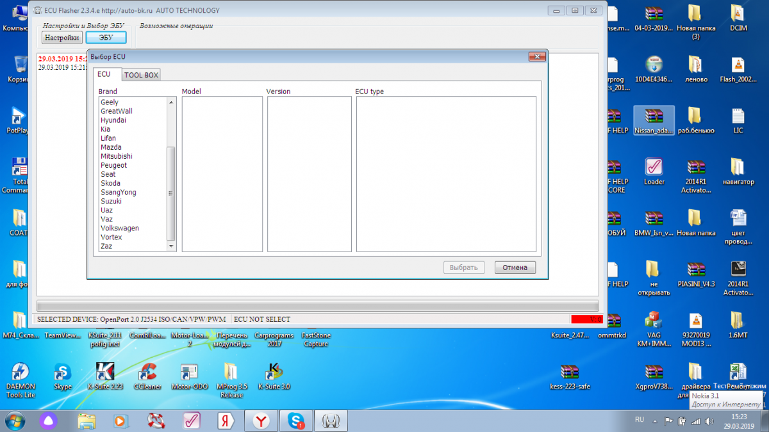This screenshot has height=432, width=769.
Task: Select Lifan in the Brand list
Action: [108, 138]
